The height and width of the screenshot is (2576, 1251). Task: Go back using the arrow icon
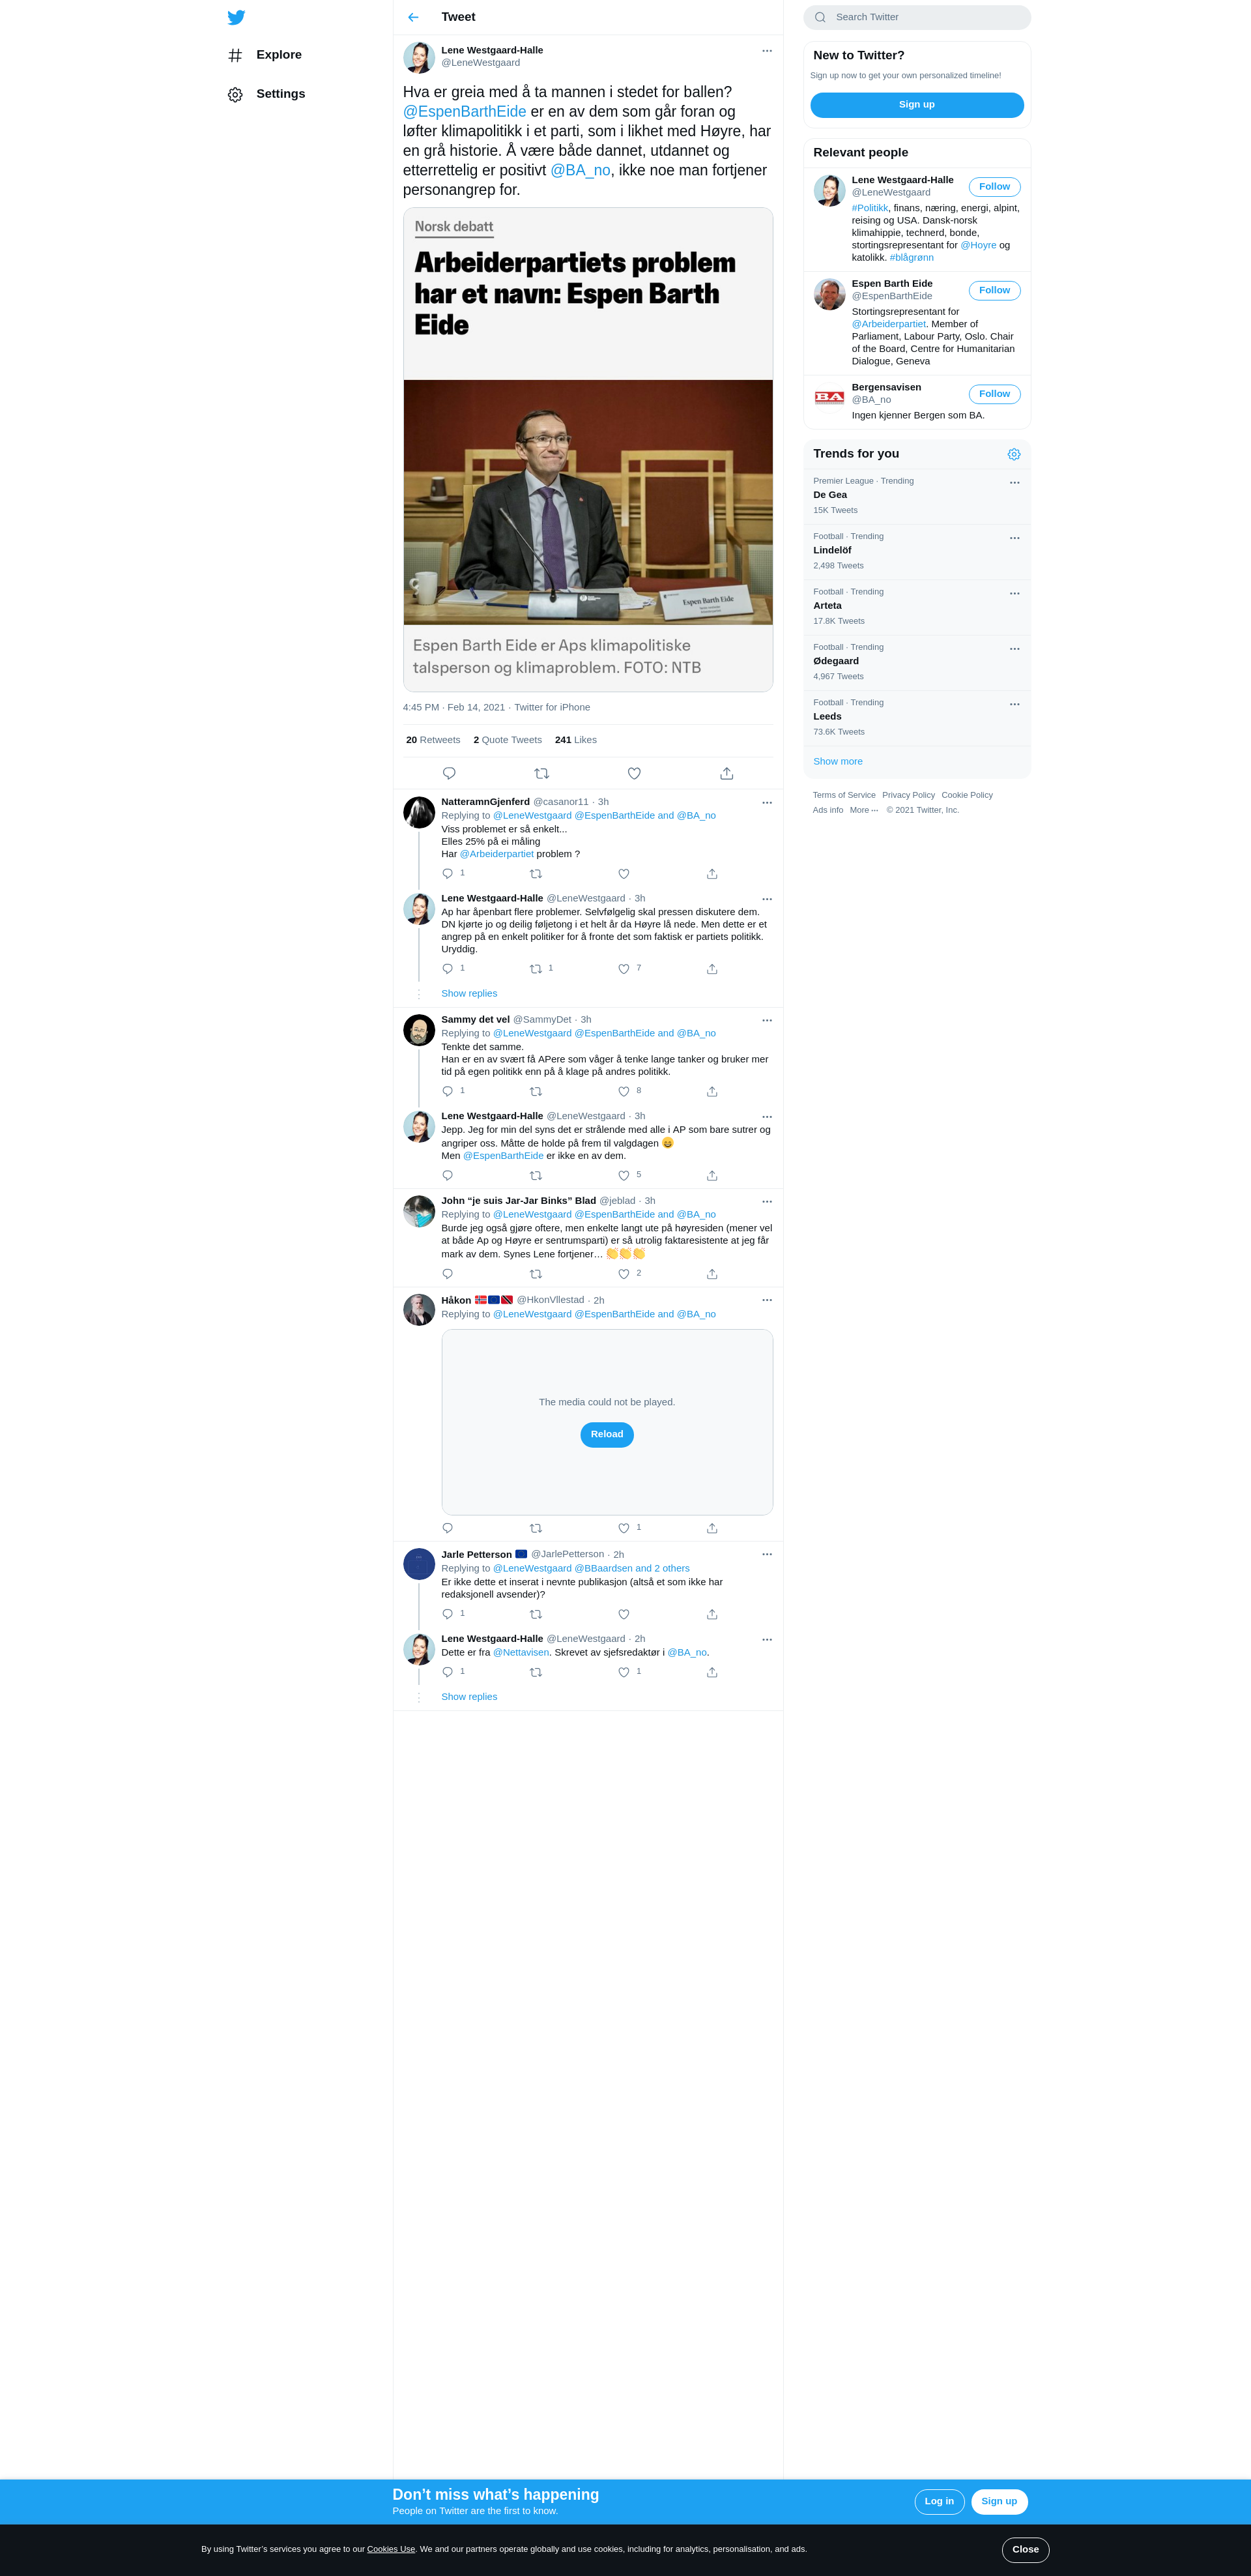tap(413, 17)
